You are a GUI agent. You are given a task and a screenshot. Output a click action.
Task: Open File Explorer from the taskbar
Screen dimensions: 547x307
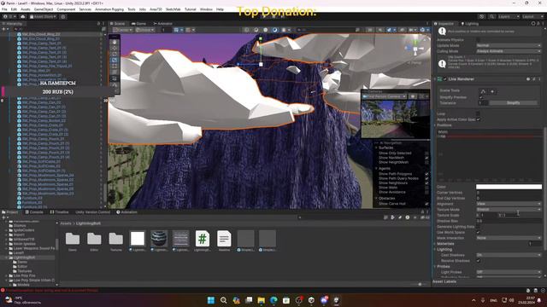point(262,300)
